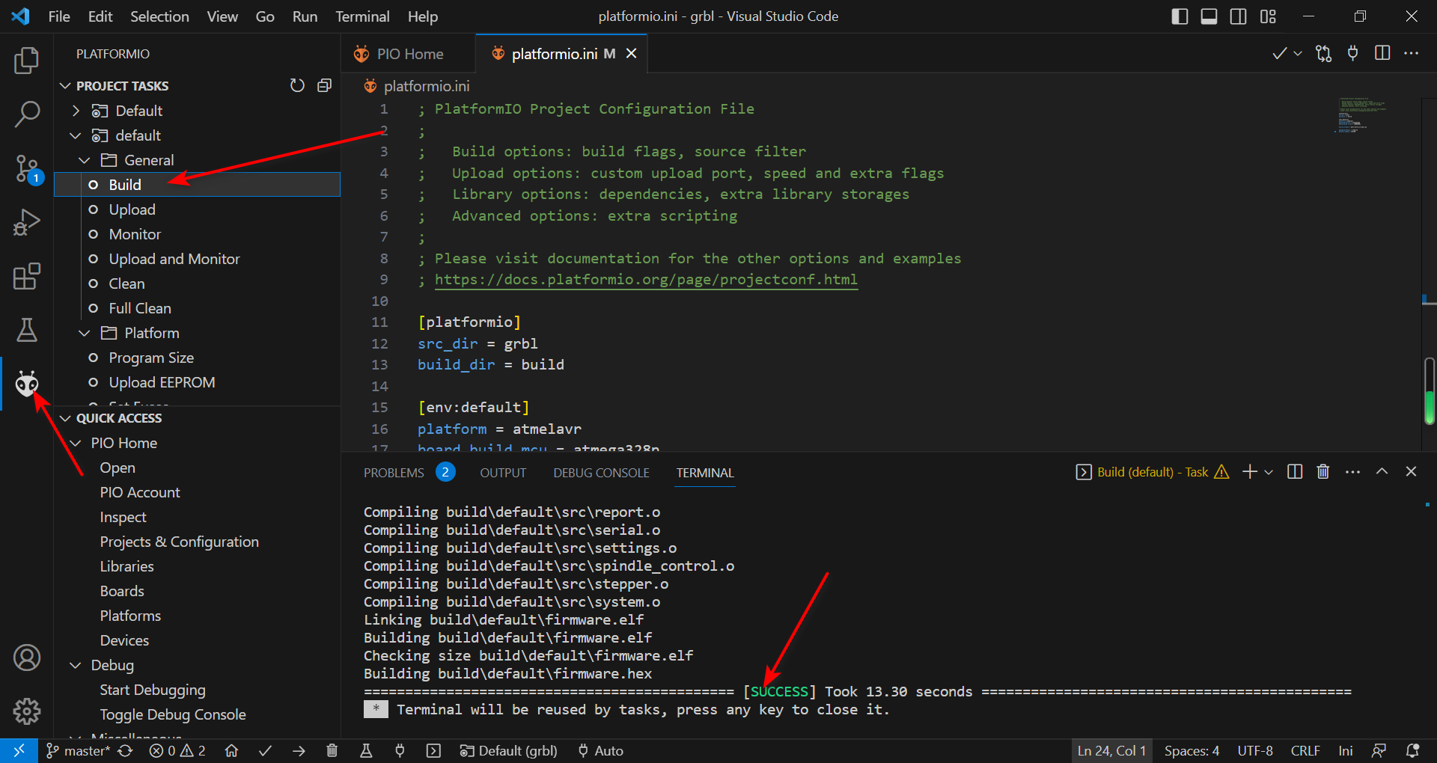Click the serial monitor plug icon in editor toolbar
1437x763 pixels.
point(1353,53)
